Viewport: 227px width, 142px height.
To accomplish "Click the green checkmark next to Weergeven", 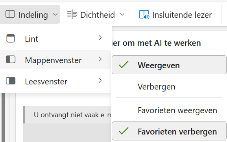I will (x=124, y=65).
